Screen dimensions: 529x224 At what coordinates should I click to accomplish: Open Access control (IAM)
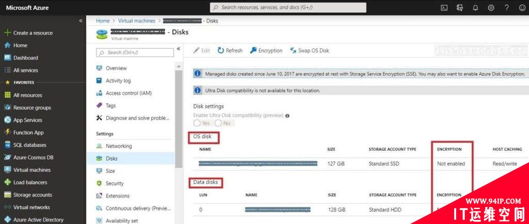click(129, 93)
